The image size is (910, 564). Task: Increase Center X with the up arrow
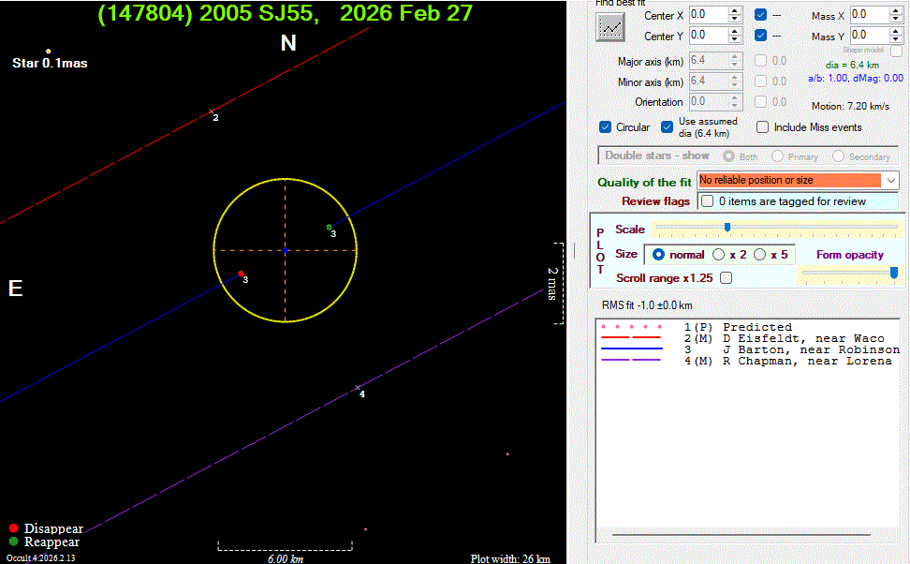[735, 10]
